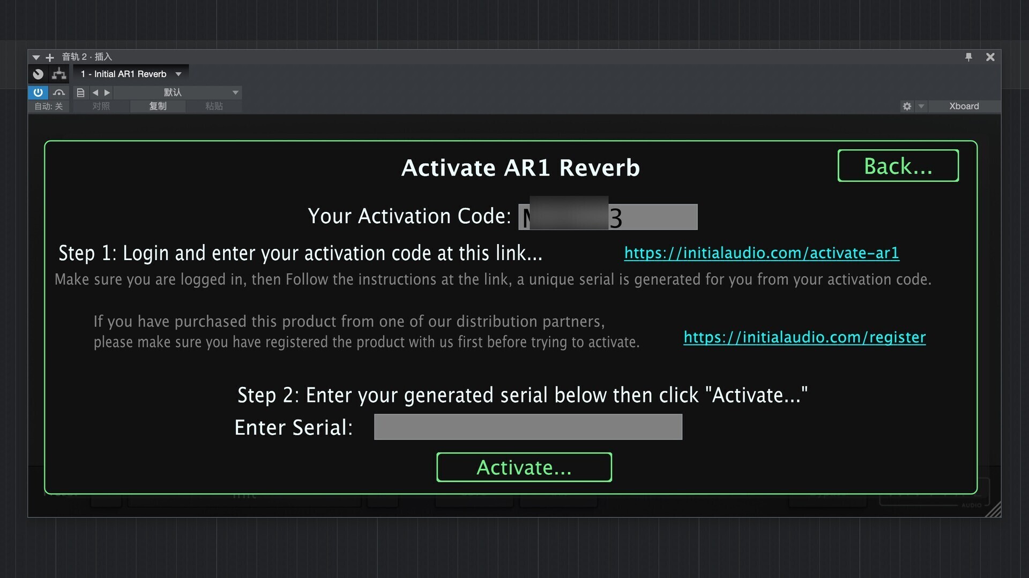This screenshot has width=1029, height=578.
Task: Pin the plugin window
Action: pyautogui.click(x=968, y=57)
